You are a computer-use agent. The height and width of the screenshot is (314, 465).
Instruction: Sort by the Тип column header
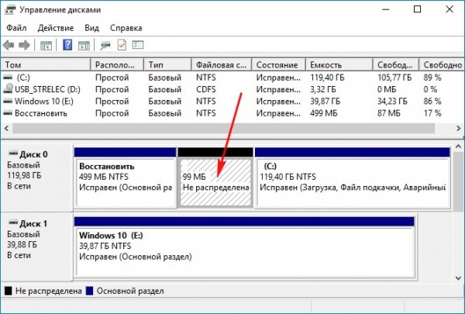pyautogui.click(x=167, y=64)
